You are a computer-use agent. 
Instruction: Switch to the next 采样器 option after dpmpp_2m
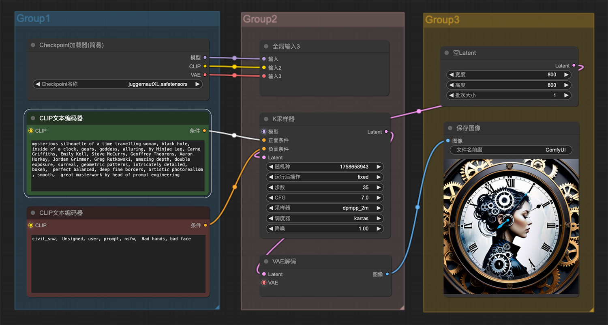click(379, 208)
